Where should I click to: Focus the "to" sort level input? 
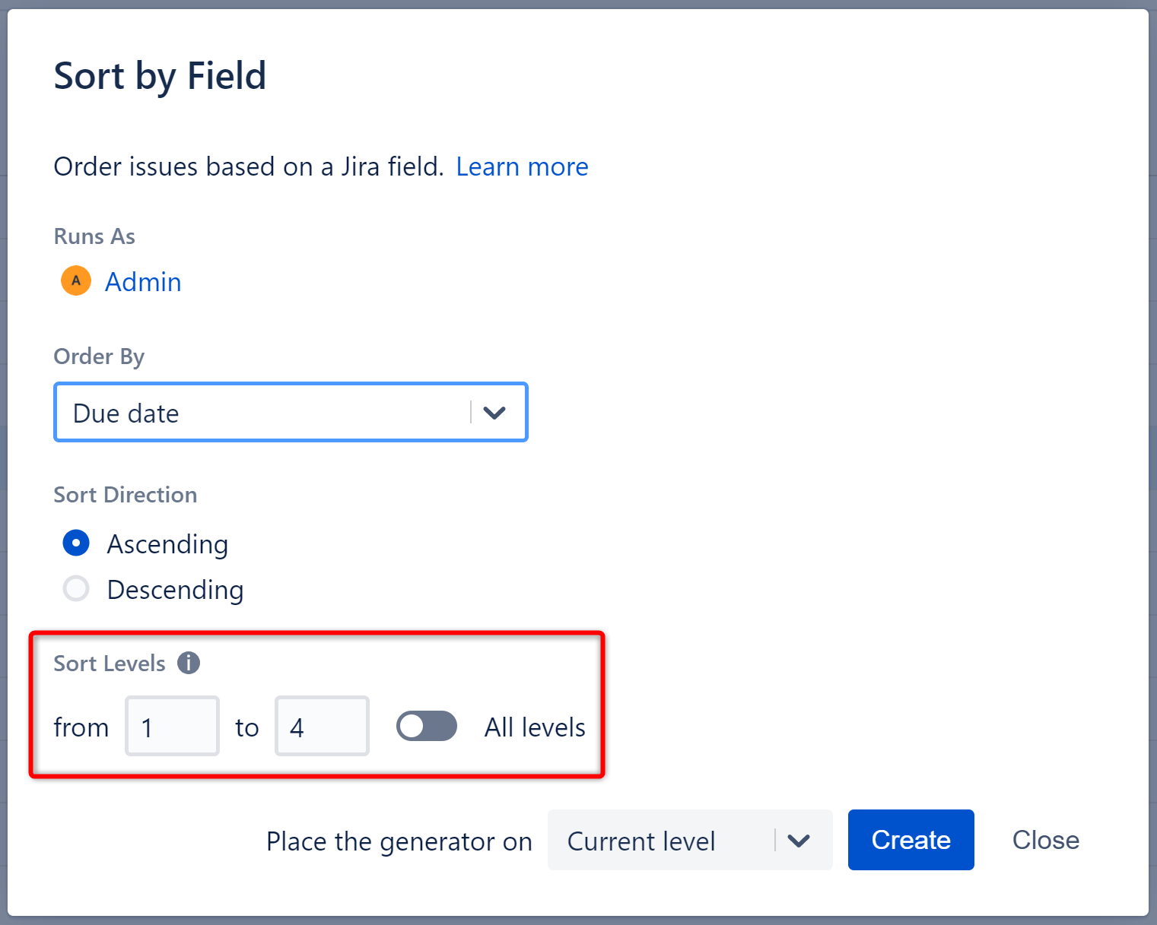coord(322,727)
